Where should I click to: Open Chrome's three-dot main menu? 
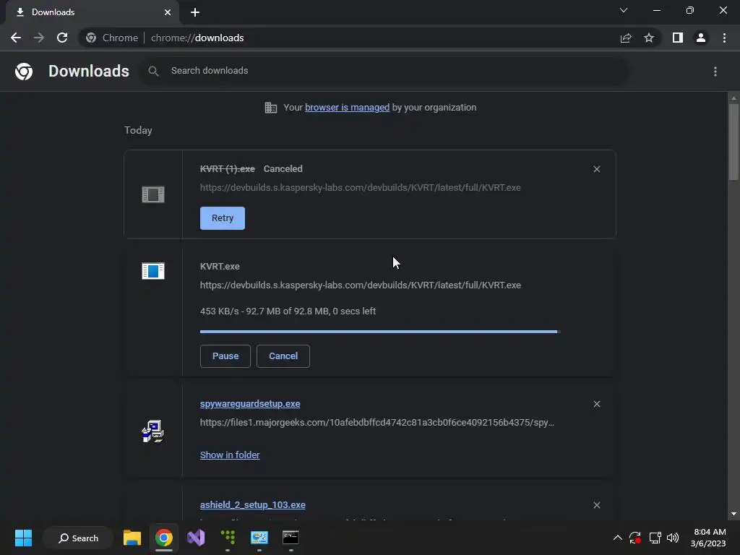pyautogui.click(x=724, y=38)
